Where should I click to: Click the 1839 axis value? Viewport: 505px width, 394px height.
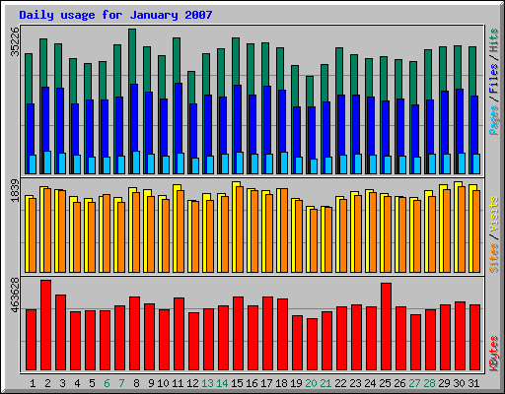point(15,190)
